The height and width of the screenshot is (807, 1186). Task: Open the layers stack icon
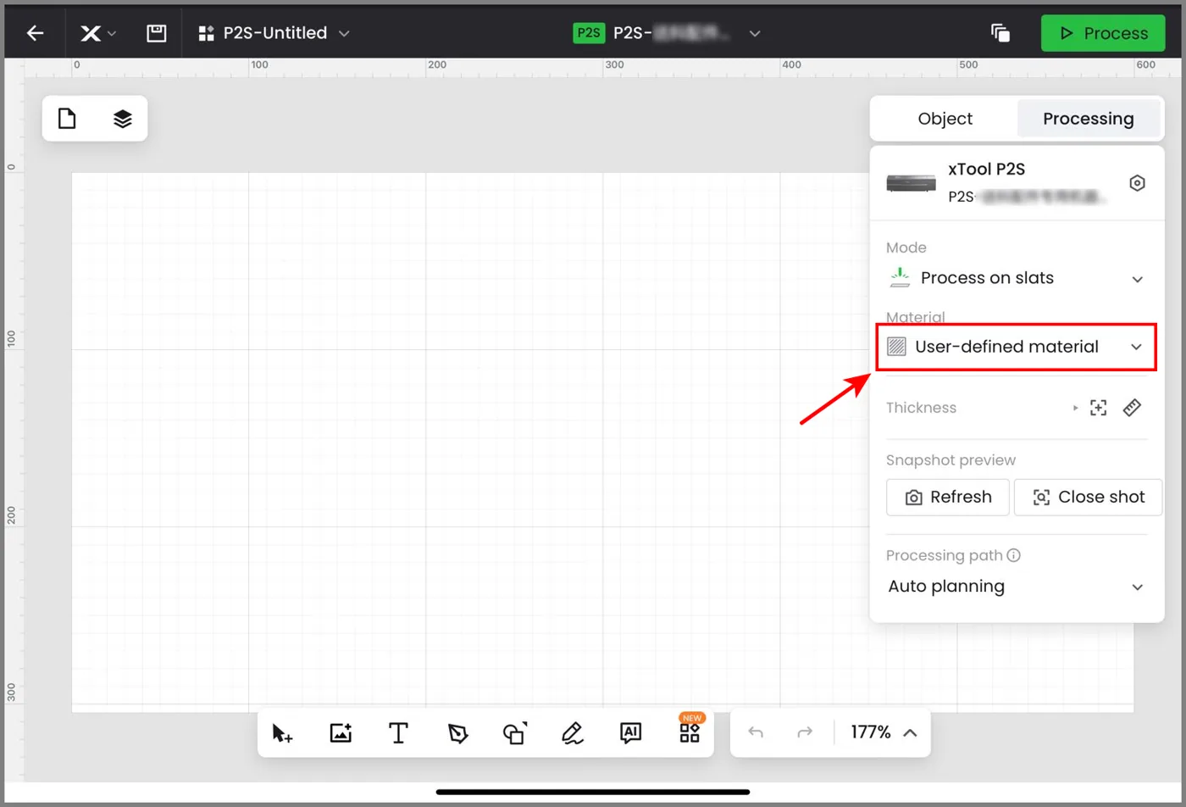tap(123, 119)
